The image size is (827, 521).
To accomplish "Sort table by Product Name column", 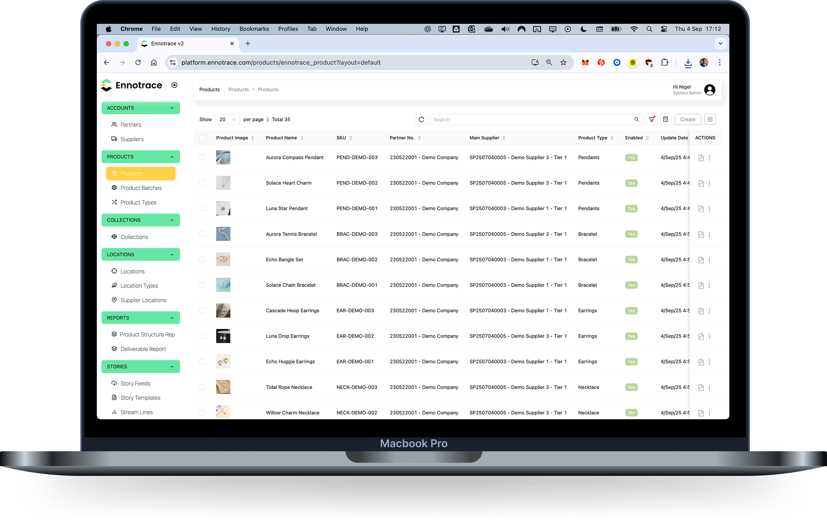I will pyautogui.click(x=302, y=138).
